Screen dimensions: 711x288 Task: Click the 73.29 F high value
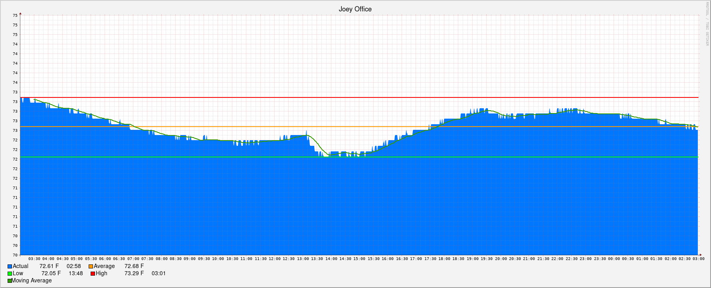pyautogui.click(x=134, y=273)
